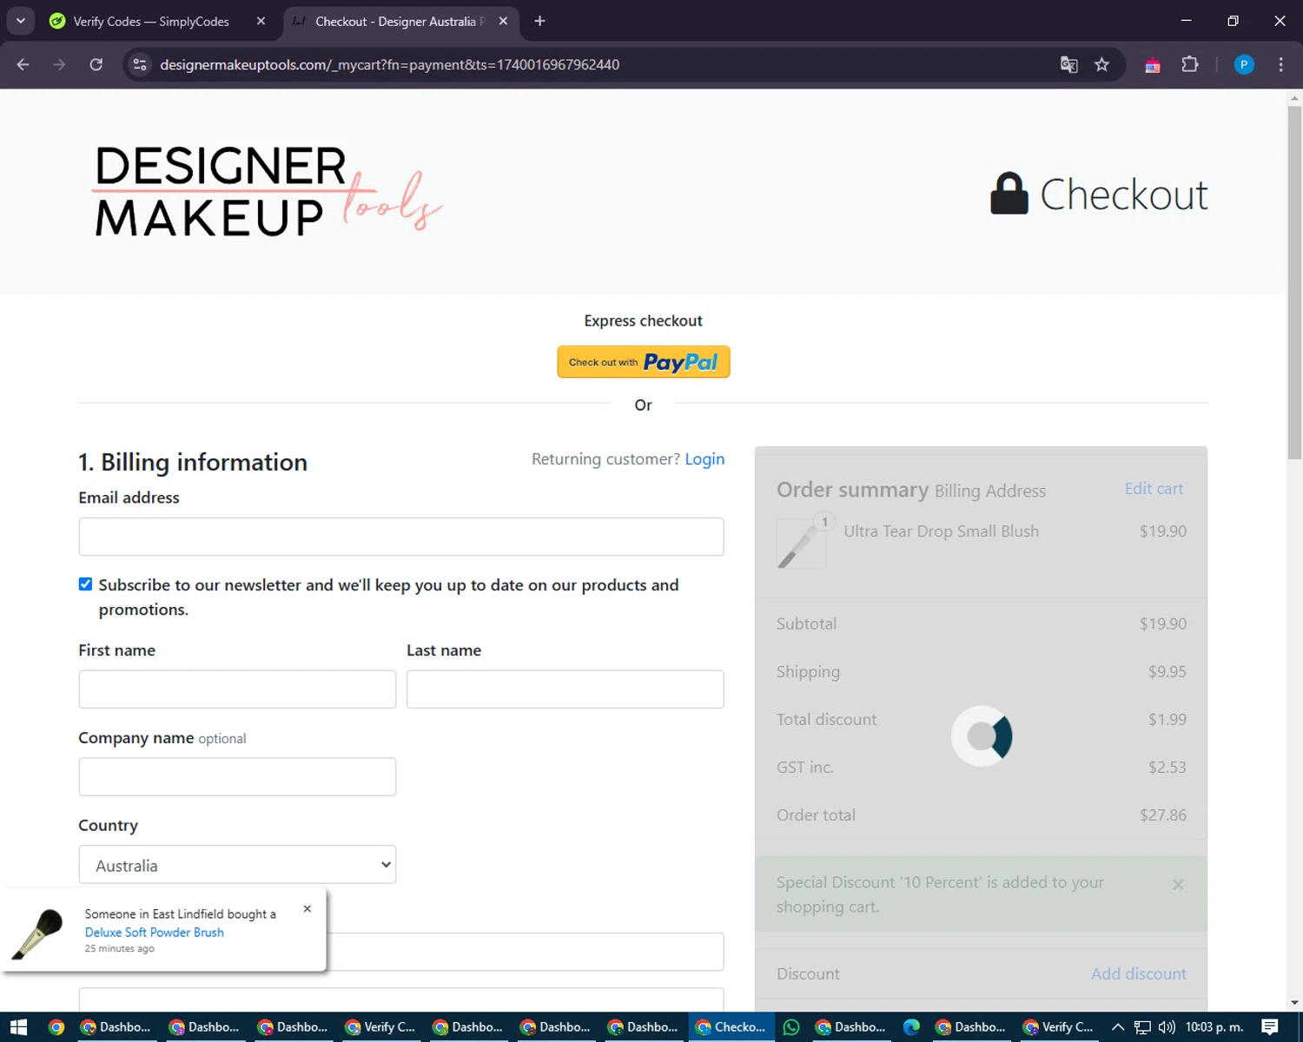Click the browser forward arrow
This screenshot has width=1303, height=1042.
[59, 64]
